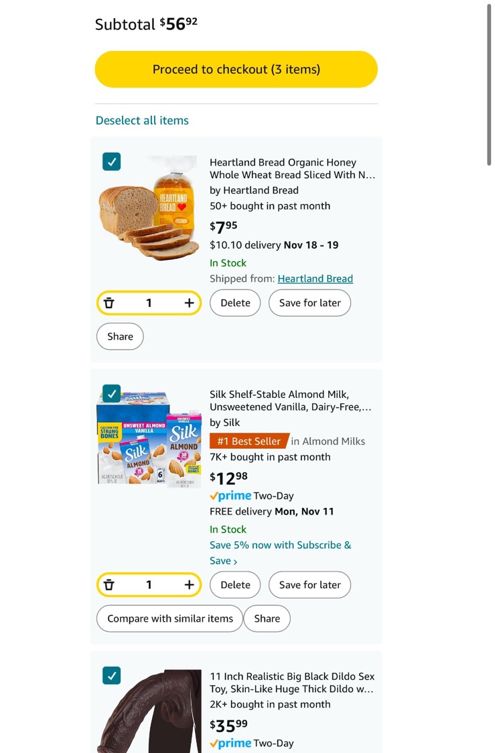Expand Subscribe & Save 5% offer chevron
The width and height of the screenshot is (495, 753).
(235, 561)
